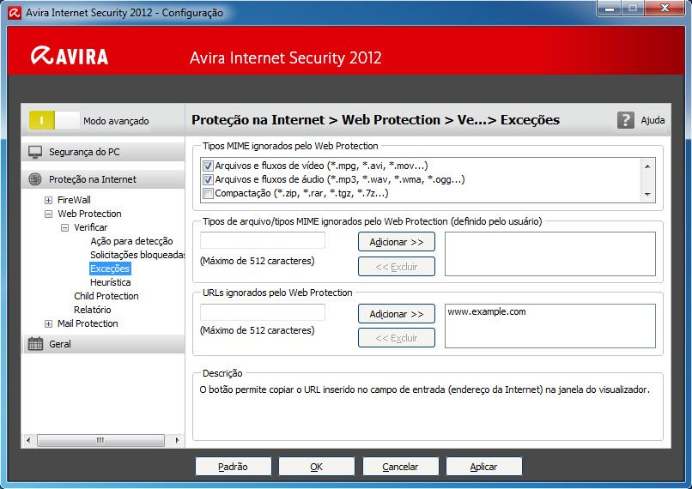Select Verificar in the tree
This screenshot has width=692, height=489.
coord(90,227)
